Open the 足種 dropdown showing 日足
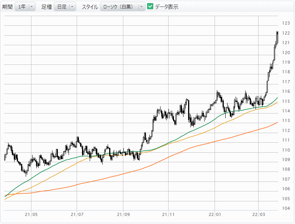This screenshot has width=295, height=224. coord(65,7)
